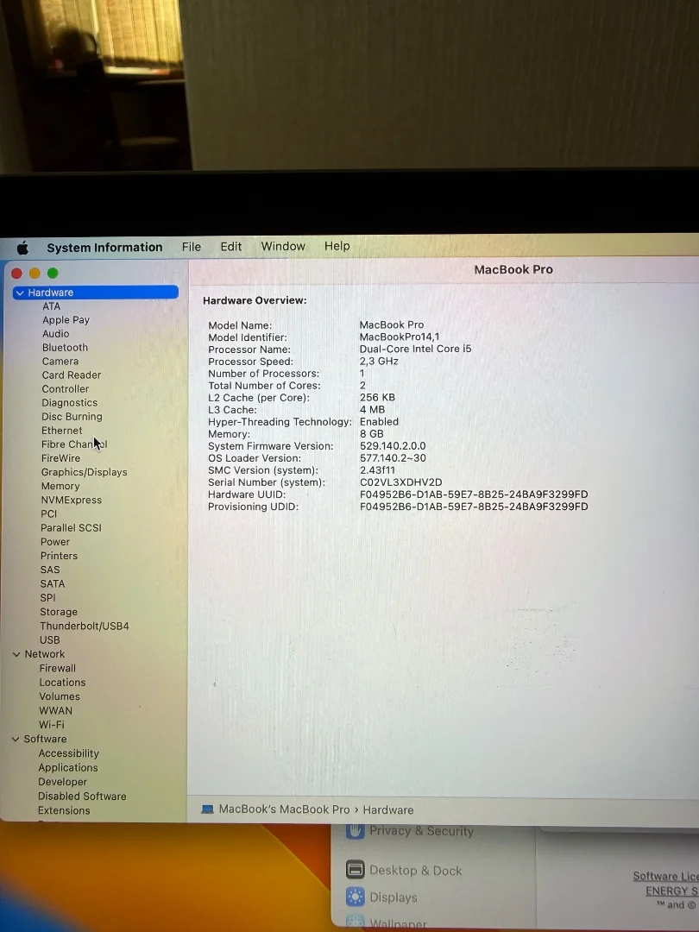This screenshot has width=699, height=932.
Task: Select Camera in sidebar
Action: coord(60,362)
